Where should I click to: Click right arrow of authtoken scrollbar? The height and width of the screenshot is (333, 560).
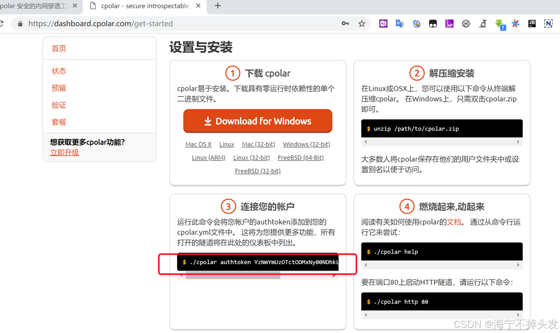pyautogui.click(x=334, y=275)
